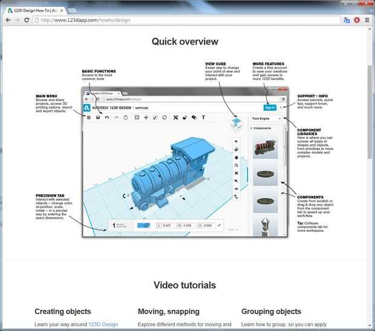The width and height of the screenshot is (375, 331).
Task: Click the red extension icon in browser toolbar
Action: click(357, 20)
